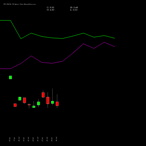This screenshot has height=146, width=146.
Task: Click the 29 Jul date axis label
Action: 52,139
